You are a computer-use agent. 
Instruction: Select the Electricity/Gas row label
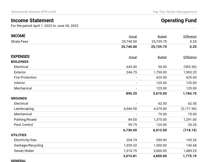click(25, 140)
